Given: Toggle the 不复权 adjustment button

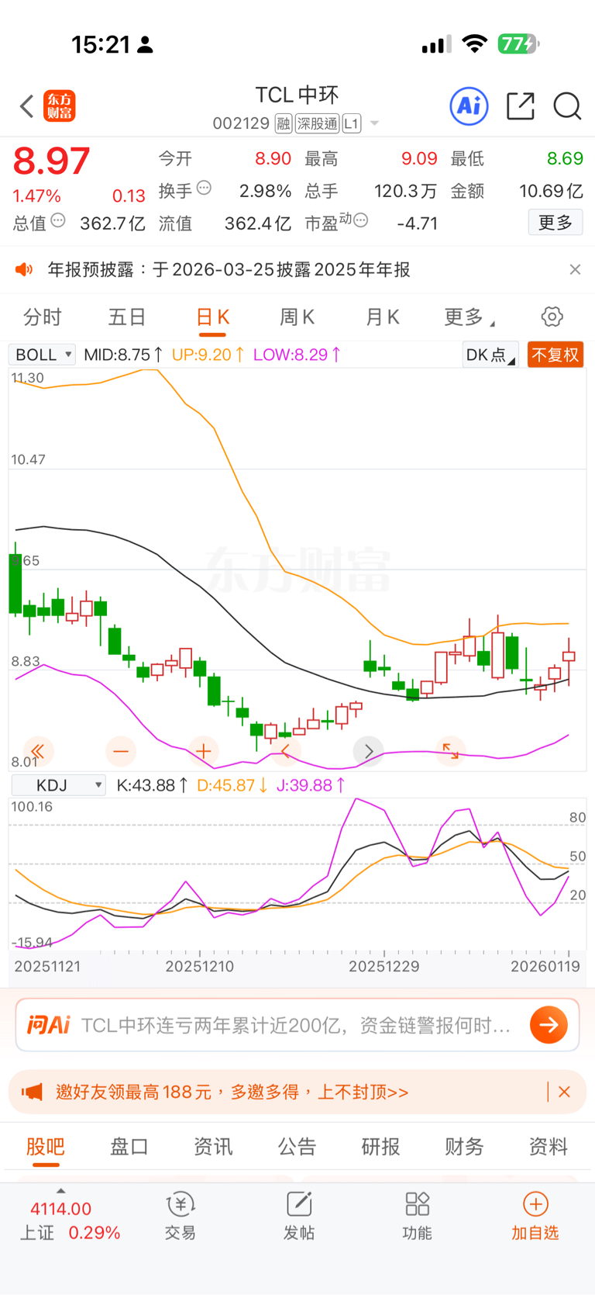Looking at the screenshot, I should 555,355.
